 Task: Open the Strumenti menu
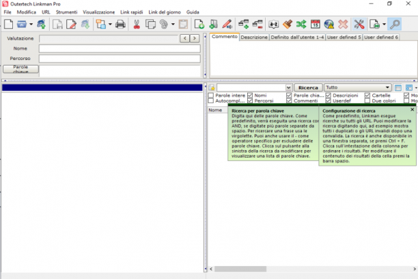point(66,12)
